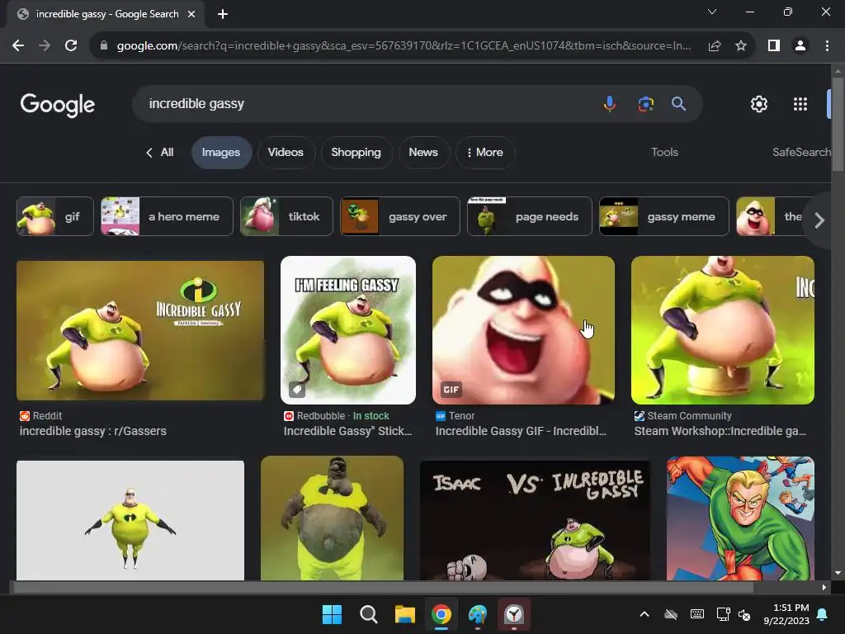The image size is (845, 634).
Task: Open the clock app in the taskbar
Action: coord(514,614)
